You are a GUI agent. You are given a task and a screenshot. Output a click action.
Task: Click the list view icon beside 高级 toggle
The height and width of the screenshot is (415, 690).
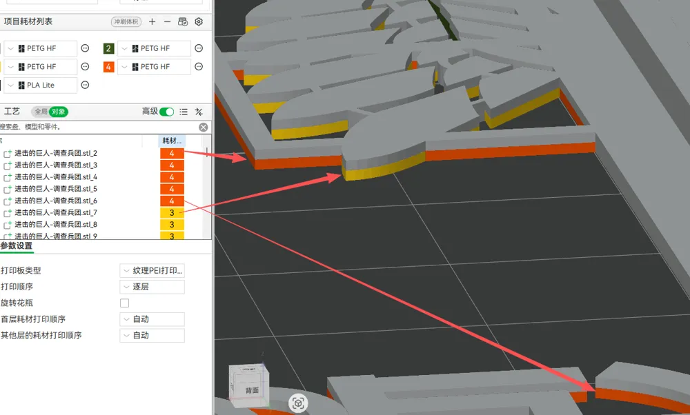184,112
